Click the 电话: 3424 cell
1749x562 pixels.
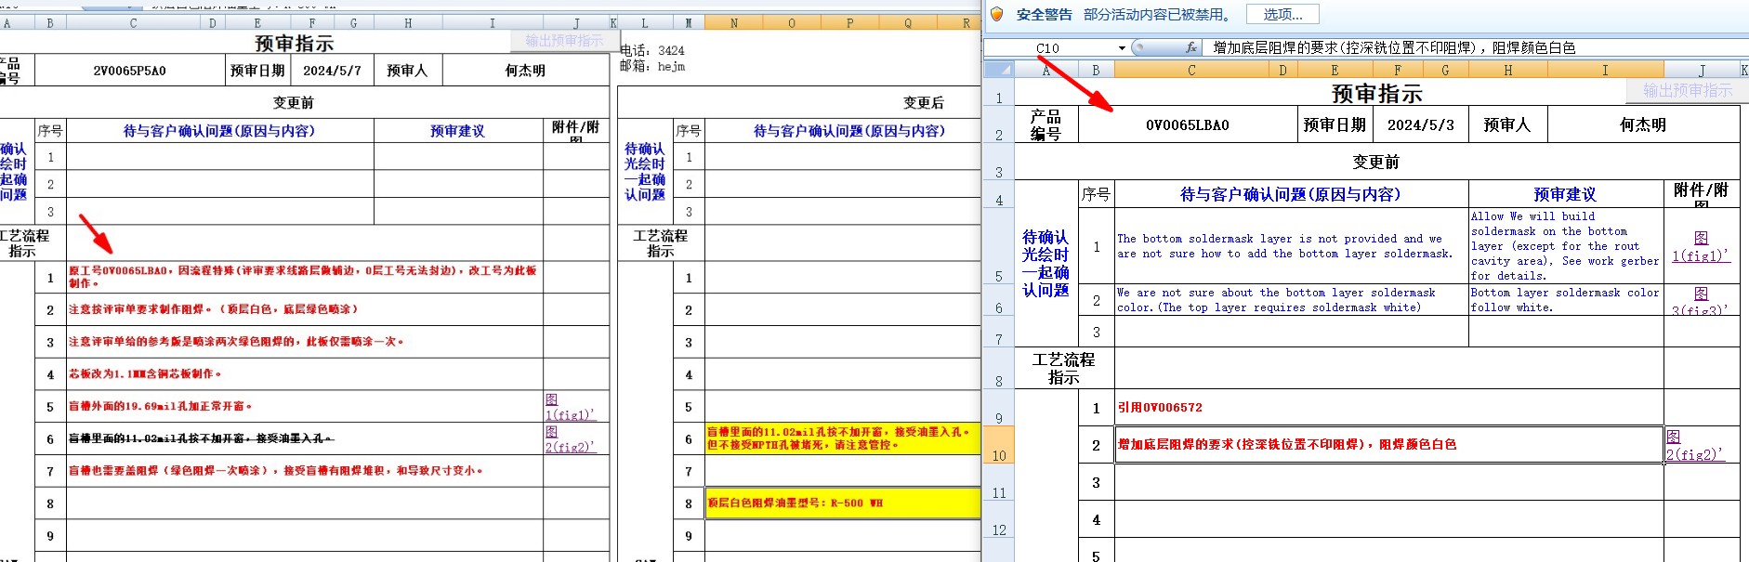tap(653, 51)
